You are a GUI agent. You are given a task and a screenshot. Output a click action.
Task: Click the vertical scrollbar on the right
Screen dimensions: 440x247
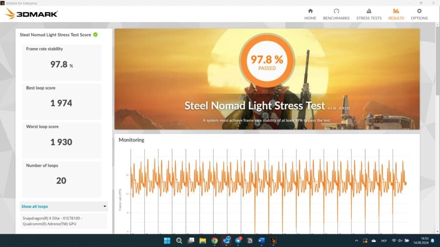[437, 60]
